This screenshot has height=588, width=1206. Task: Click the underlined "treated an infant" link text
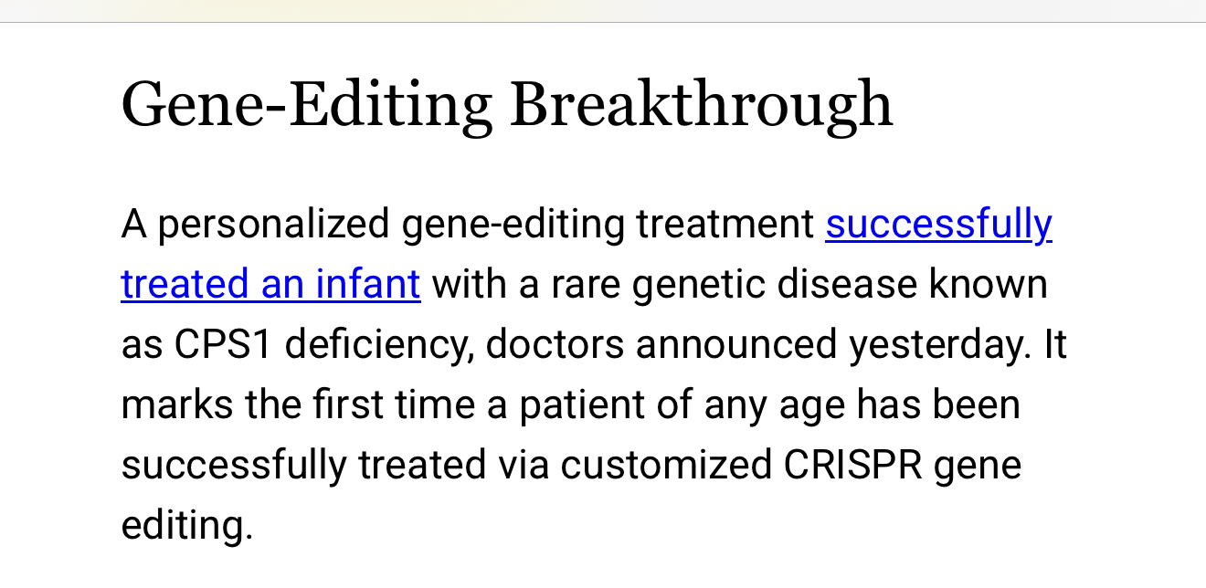tap(270, 285)
